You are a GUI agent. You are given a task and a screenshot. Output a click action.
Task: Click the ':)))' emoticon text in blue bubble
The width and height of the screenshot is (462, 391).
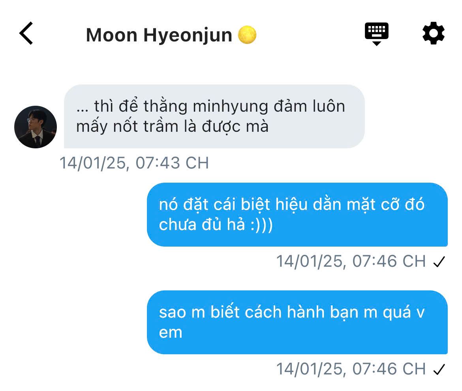coord(261,224)
